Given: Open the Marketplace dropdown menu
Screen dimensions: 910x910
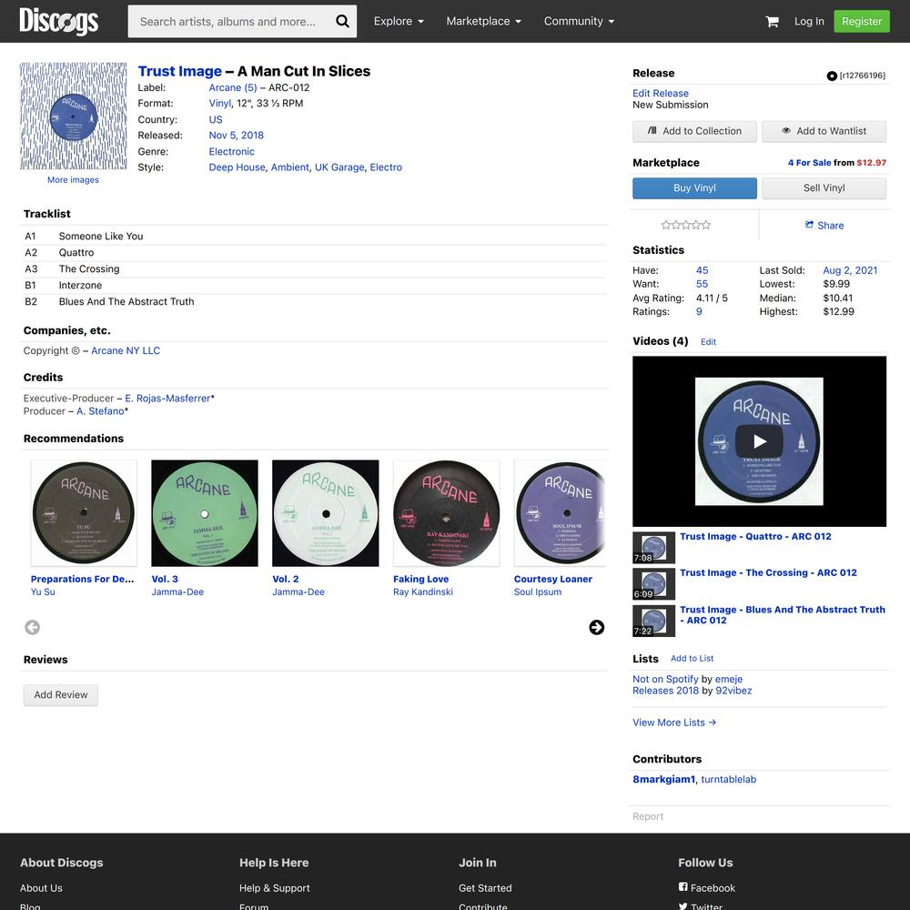Looking at the screenshot, I should click(483, 22).
